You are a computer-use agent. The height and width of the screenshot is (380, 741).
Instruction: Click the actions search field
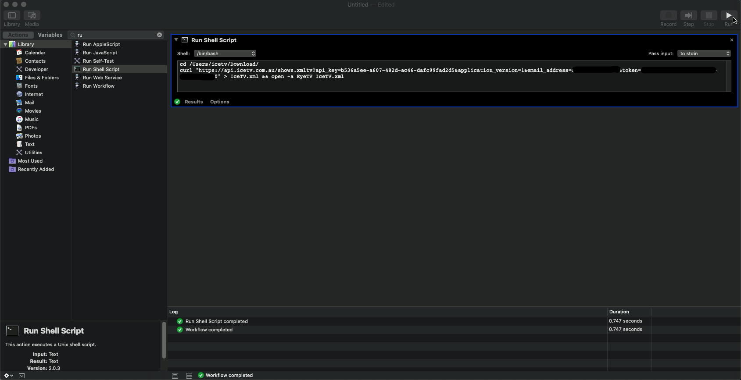(x=116, y=35)
